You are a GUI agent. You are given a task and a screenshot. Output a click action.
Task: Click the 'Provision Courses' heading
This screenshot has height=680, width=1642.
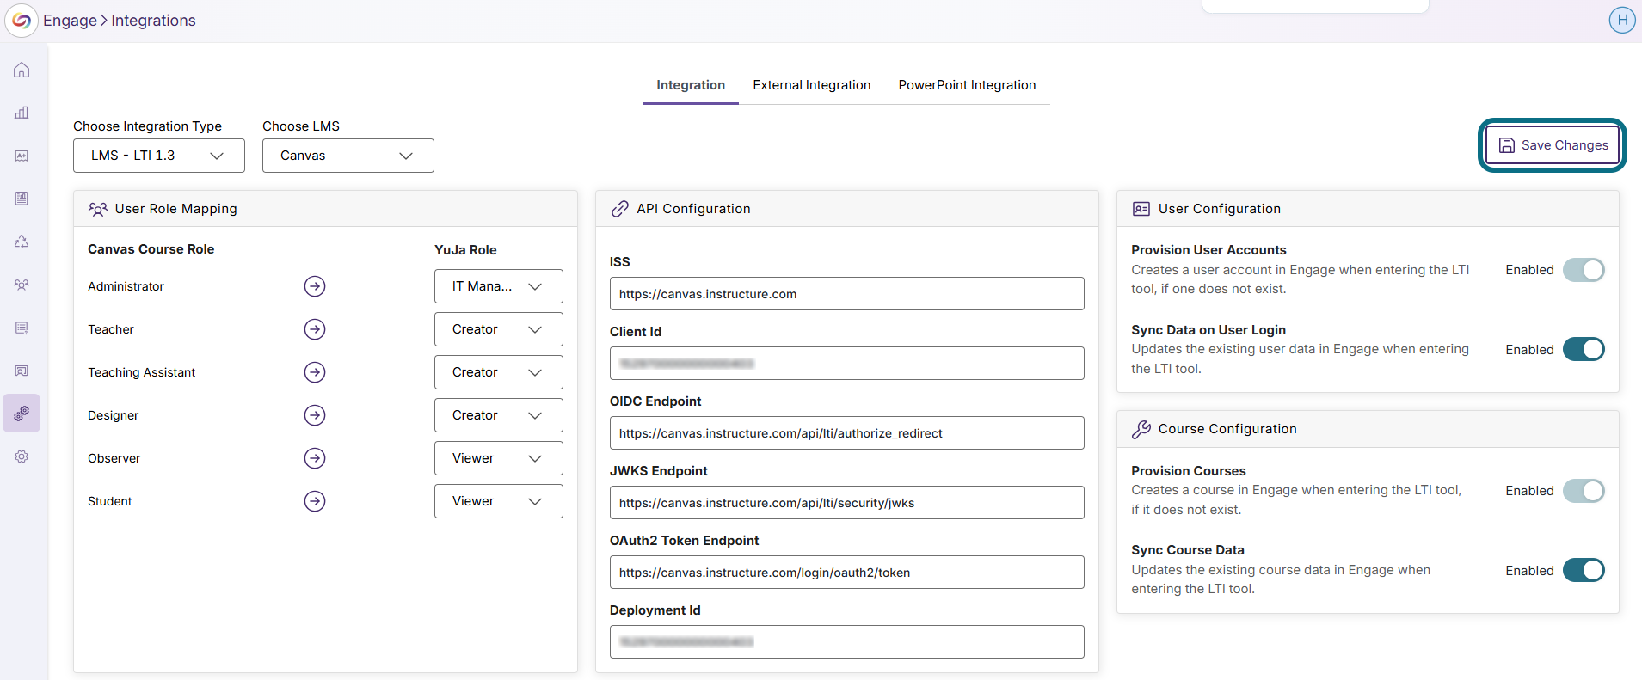click(x=1189, y=471)
